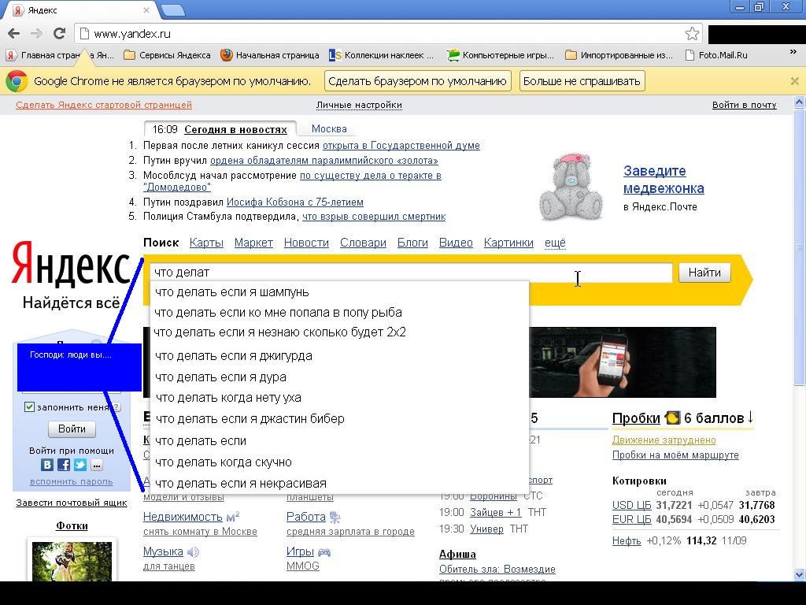806x605 pixels.
Task: Click the teddy bear image
Action: 571,187
